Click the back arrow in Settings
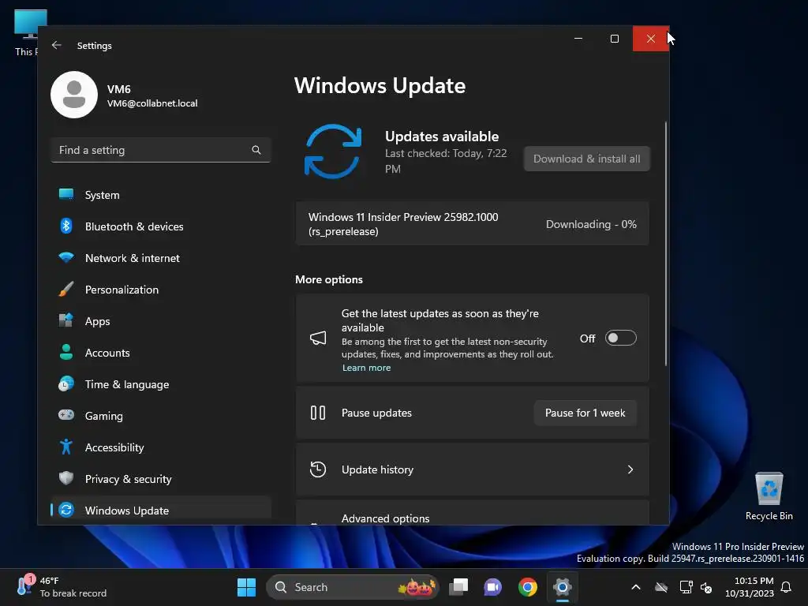808x606 pixels. point(57,45)
